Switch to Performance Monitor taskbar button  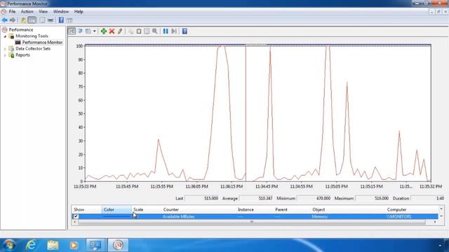tap(118, 245)
